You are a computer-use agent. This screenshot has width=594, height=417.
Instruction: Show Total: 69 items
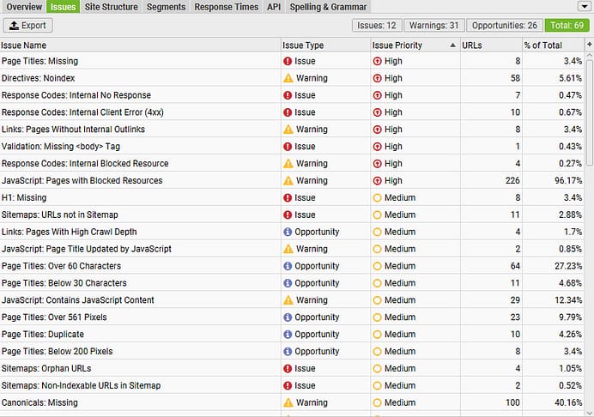(567, 26)
